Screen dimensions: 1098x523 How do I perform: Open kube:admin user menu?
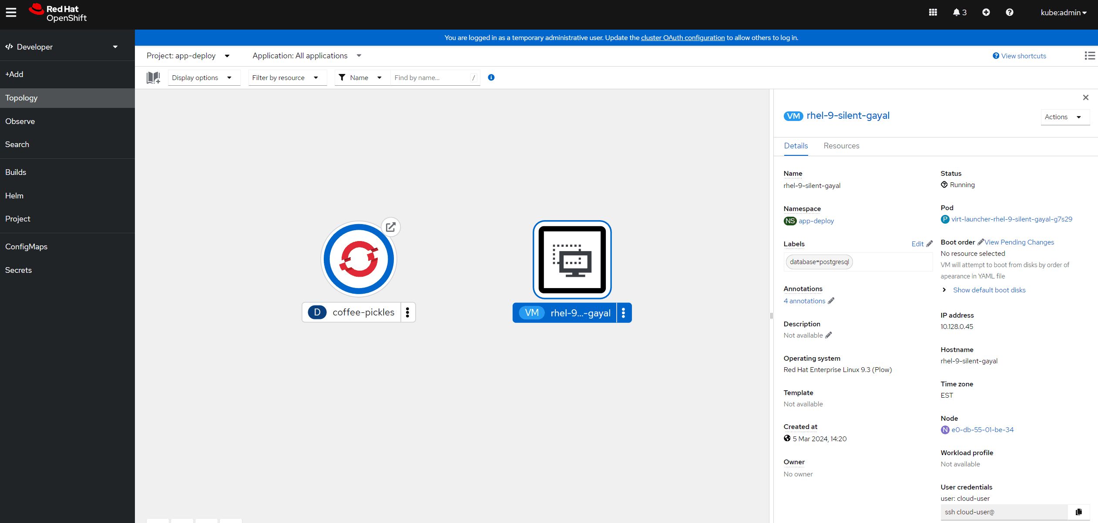coord(1064,13)
